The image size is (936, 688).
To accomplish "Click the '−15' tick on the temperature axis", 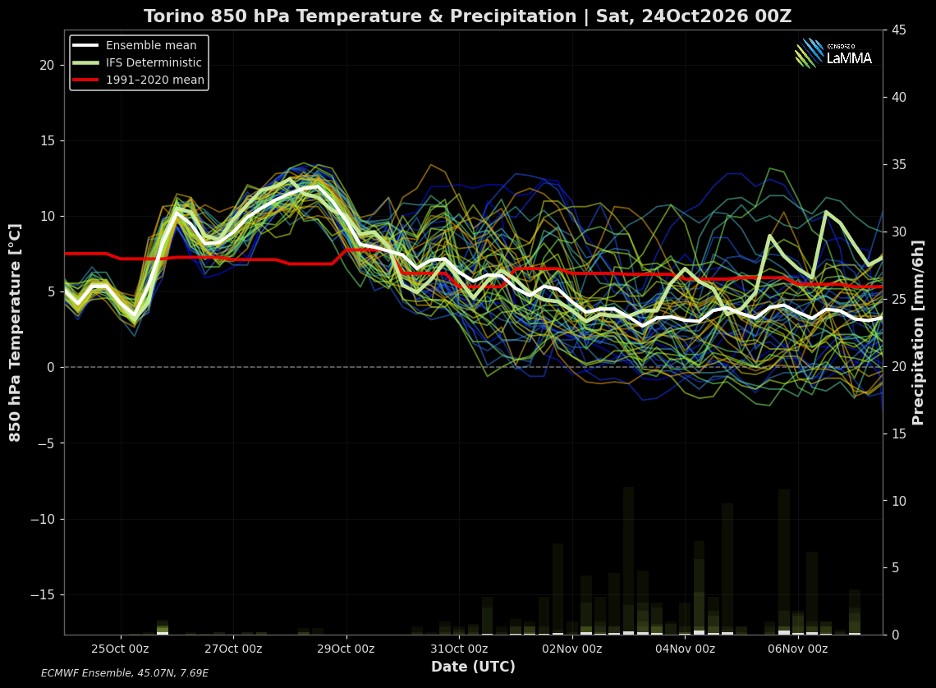I will point(43,595).
